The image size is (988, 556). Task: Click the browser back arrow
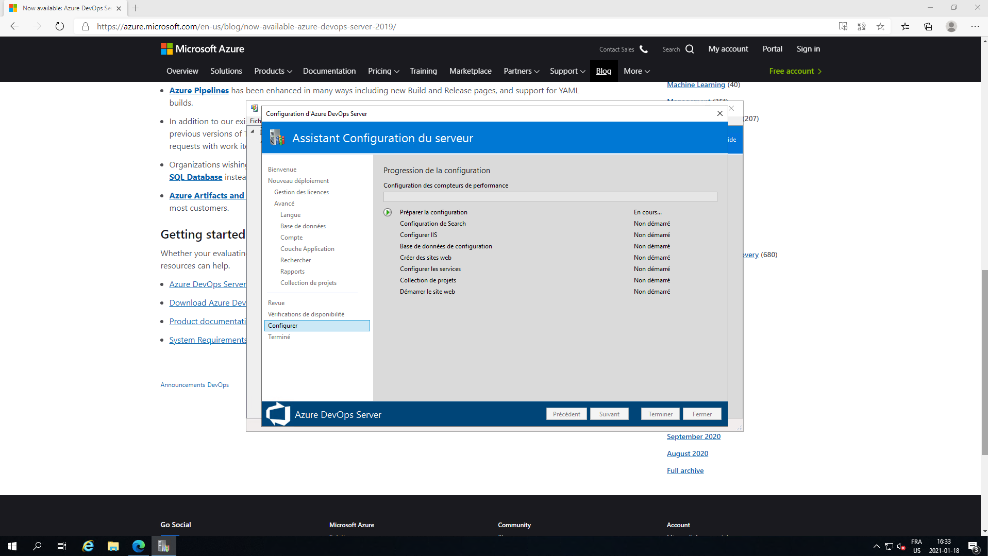(x=14, y=26)
